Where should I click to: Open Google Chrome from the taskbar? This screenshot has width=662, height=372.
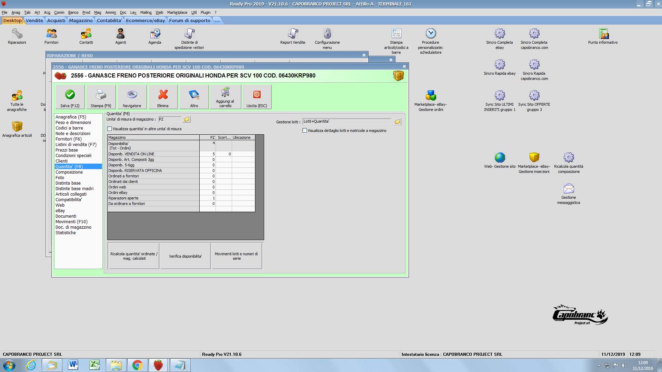(137, 365)
